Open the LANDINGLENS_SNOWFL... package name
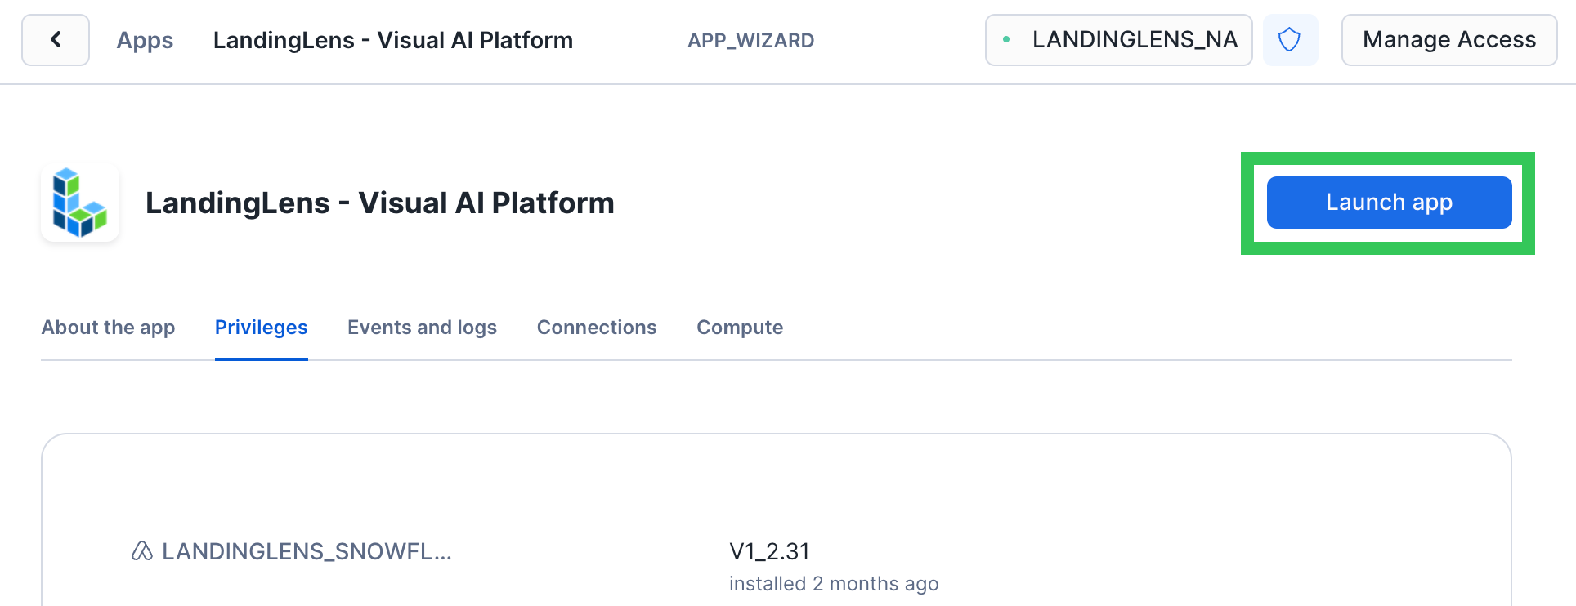1576x606 pixels. (x=307, y=551)
